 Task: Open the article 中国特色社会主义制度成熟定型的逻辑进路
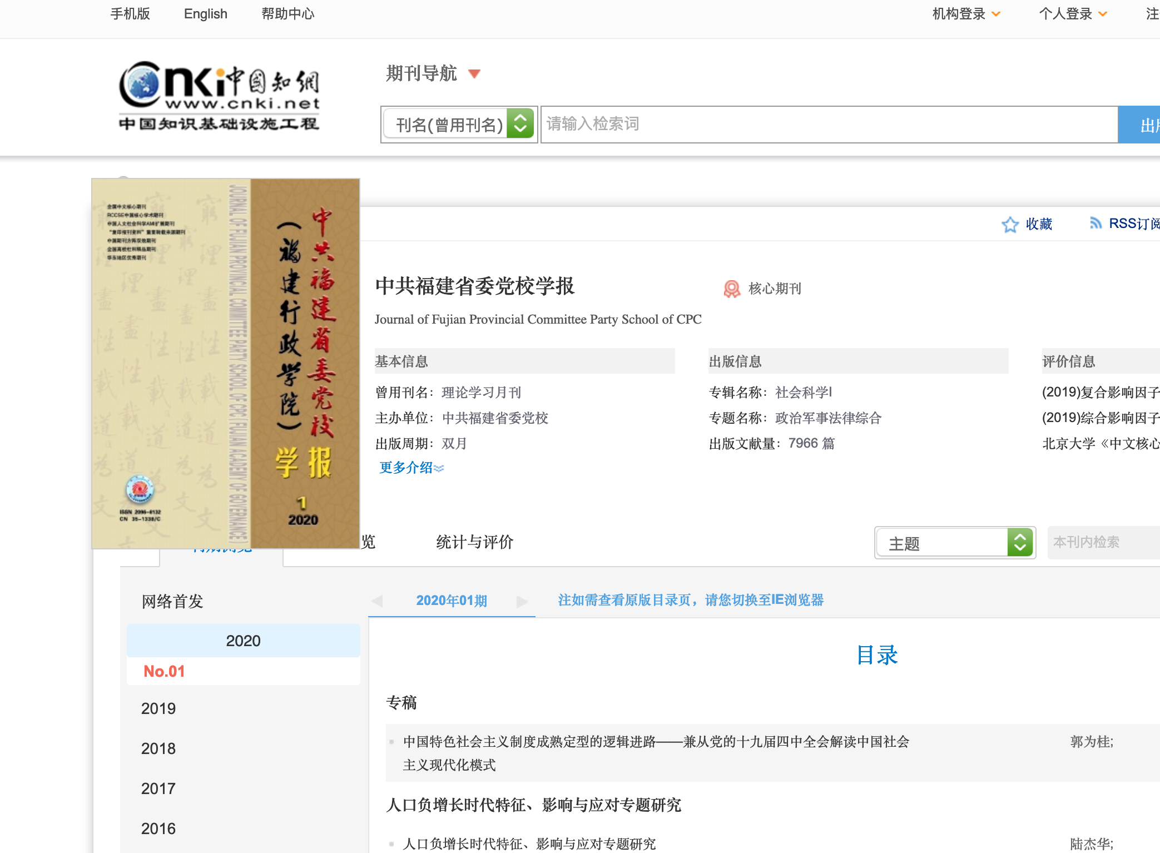pos(656,753)
